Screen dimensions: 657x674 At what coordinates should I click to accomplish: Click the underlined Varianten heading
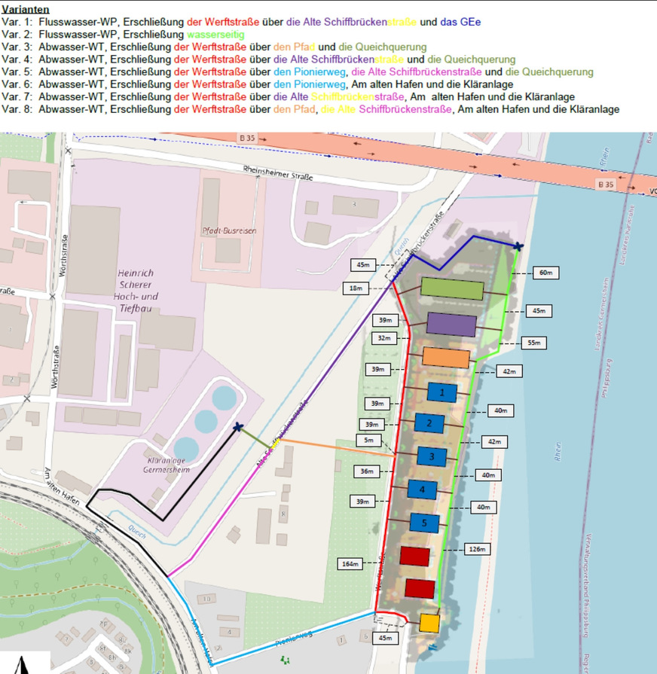tap(26, 10)
